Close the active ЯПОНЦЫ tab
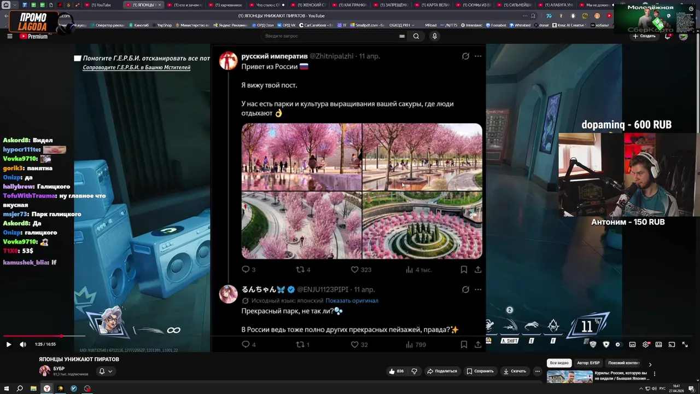This screenshot has width=700, height=394. (160, 5)
